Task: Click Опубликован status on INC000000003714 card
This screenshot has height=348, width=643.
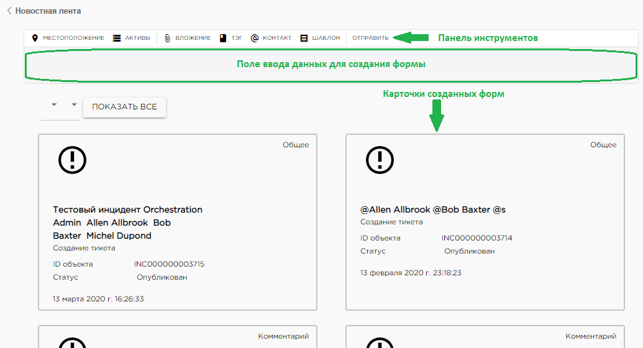Action: [470, 251]
